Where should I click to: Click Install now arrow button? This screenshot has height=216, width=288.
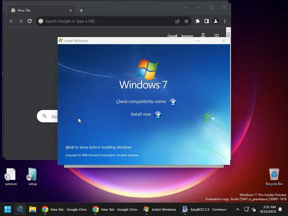(x=158, y=114)
